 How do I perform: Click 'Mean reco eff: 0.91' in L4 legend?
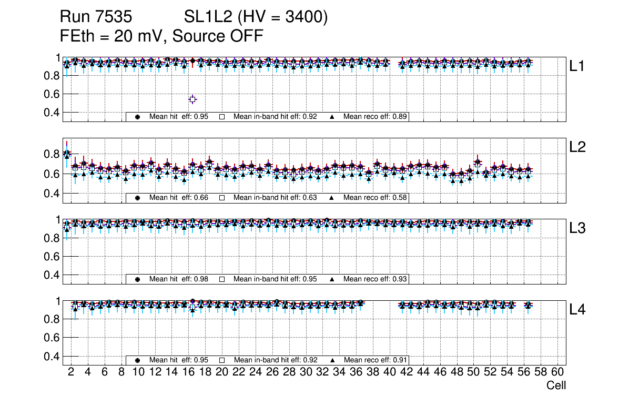point(376,360)
